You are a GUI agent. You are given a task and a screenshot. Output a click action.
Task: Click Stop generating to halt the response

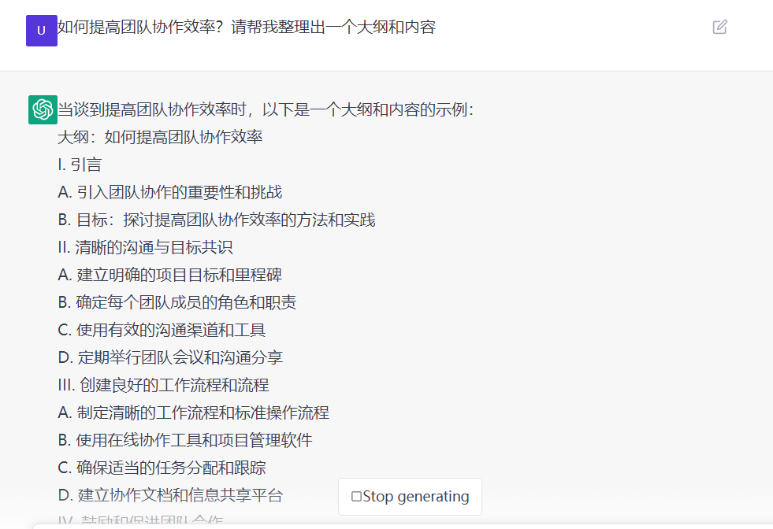point(410,497)
